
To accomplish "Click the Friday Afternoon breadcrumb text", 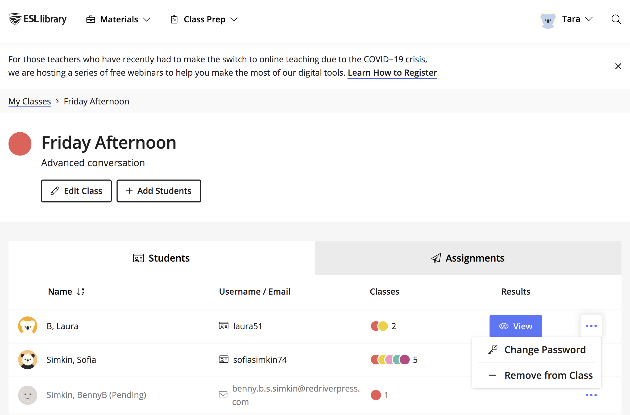I will (x=97, y=101).
